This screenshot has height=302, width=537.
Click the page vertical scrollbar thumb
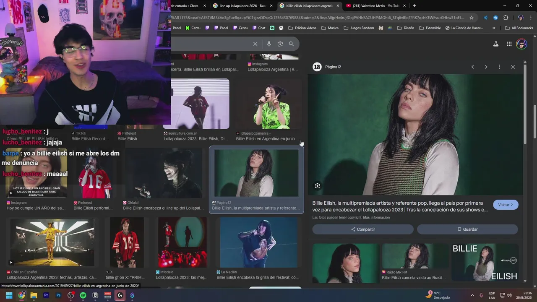point(534,122)
